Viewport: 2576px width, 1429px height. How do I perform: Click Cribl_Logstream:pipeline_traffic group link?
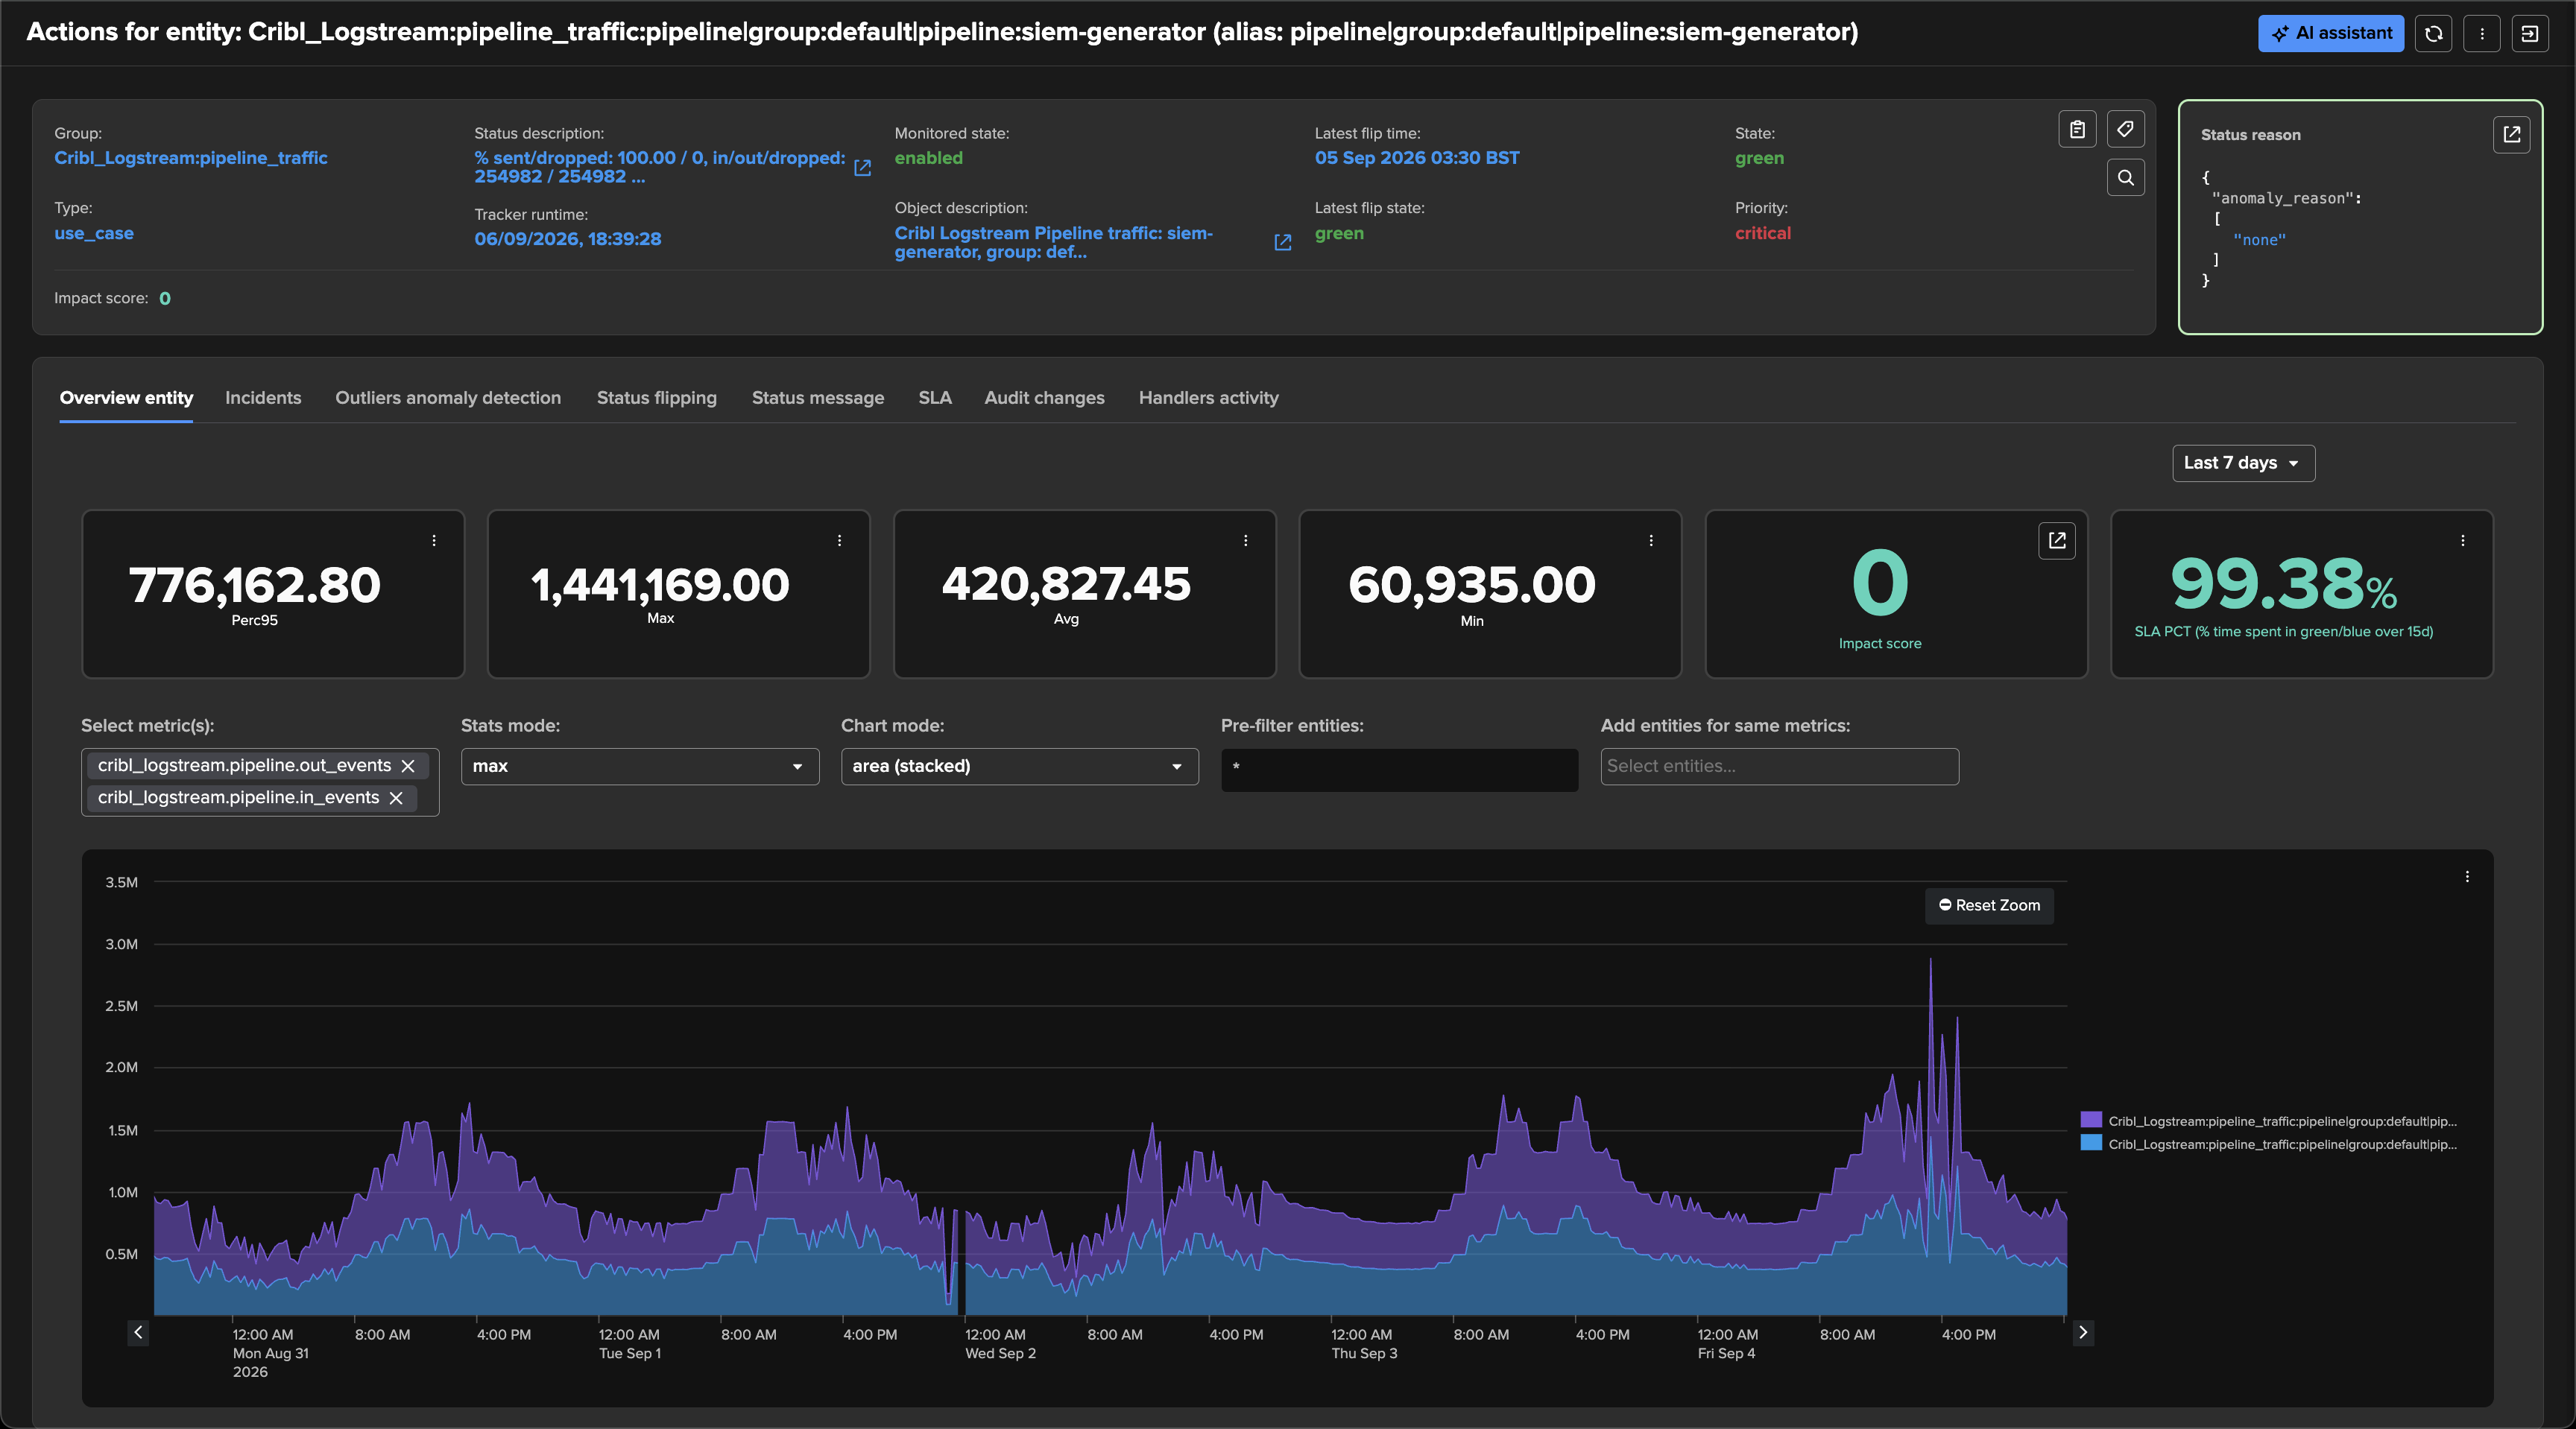coord(191,158)
